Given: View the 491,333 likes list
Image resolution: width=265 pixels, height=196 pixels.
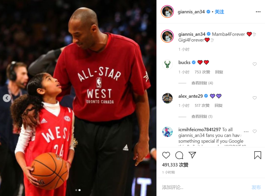Looking at the screenshot, I should 175,165.
